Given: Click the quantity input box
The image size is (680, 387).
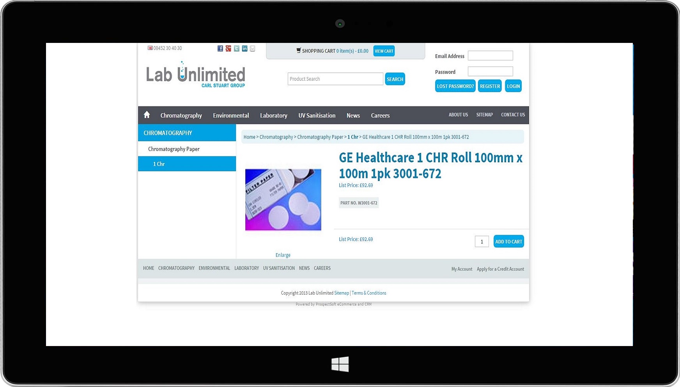Looking at the screenshot, I should [x=482, y=241].
